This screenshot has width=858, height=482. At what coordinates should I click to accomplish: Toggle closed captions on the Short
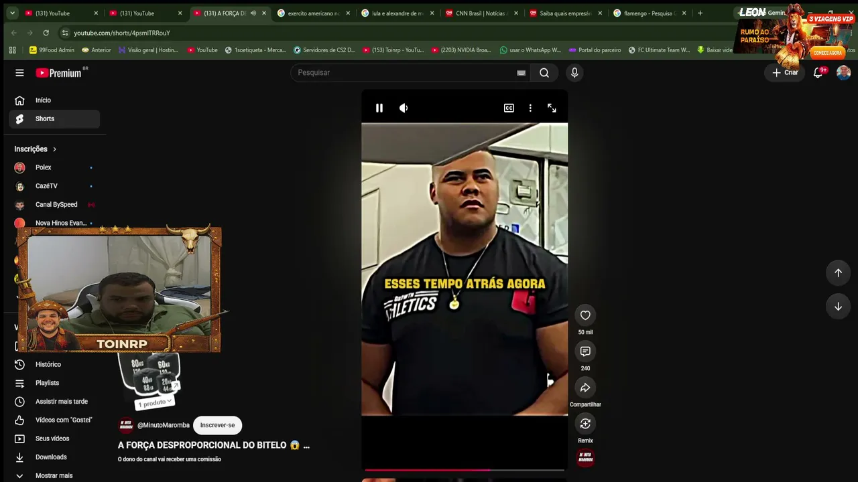point(509,108)
